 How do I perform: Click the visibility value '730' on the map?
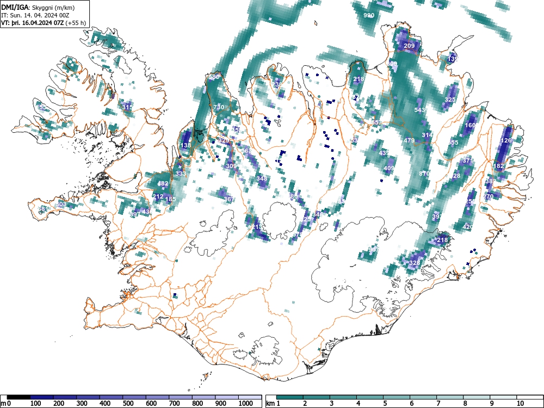219,107
